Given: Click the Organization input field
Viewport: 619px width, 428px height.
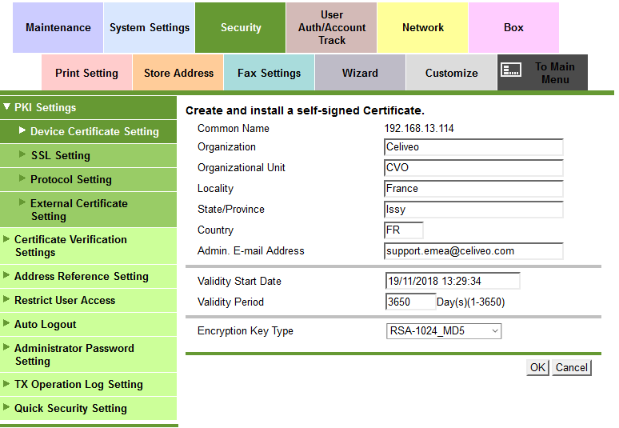Looking at the screenshot, I should pos(473,147).
